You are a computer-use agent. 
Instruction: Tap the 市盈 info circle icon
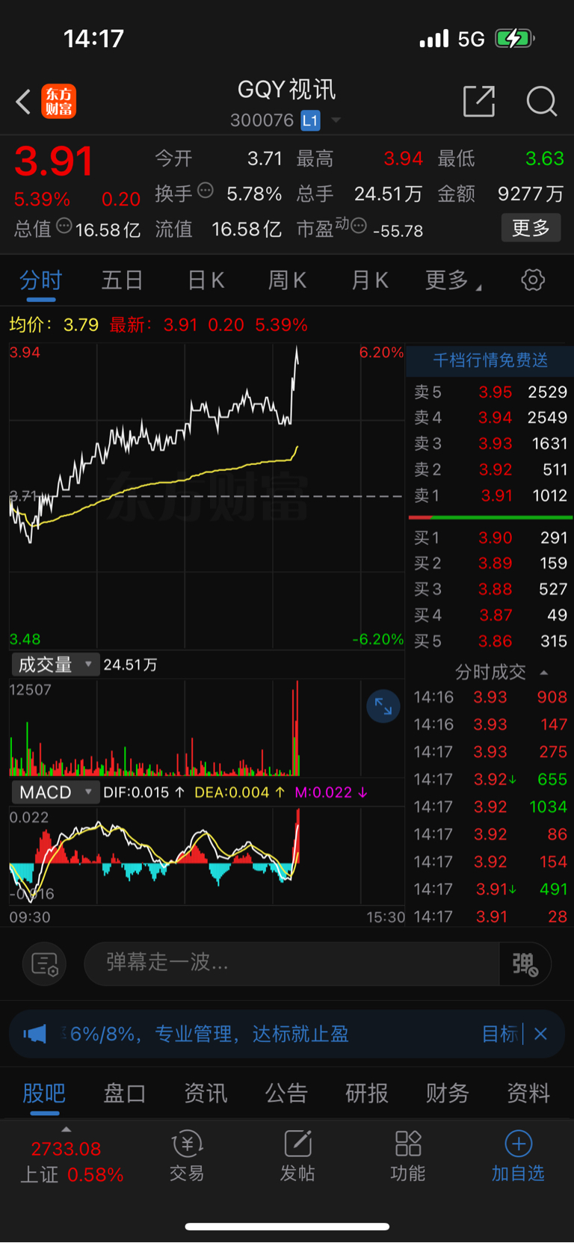(x=359, y=225)
